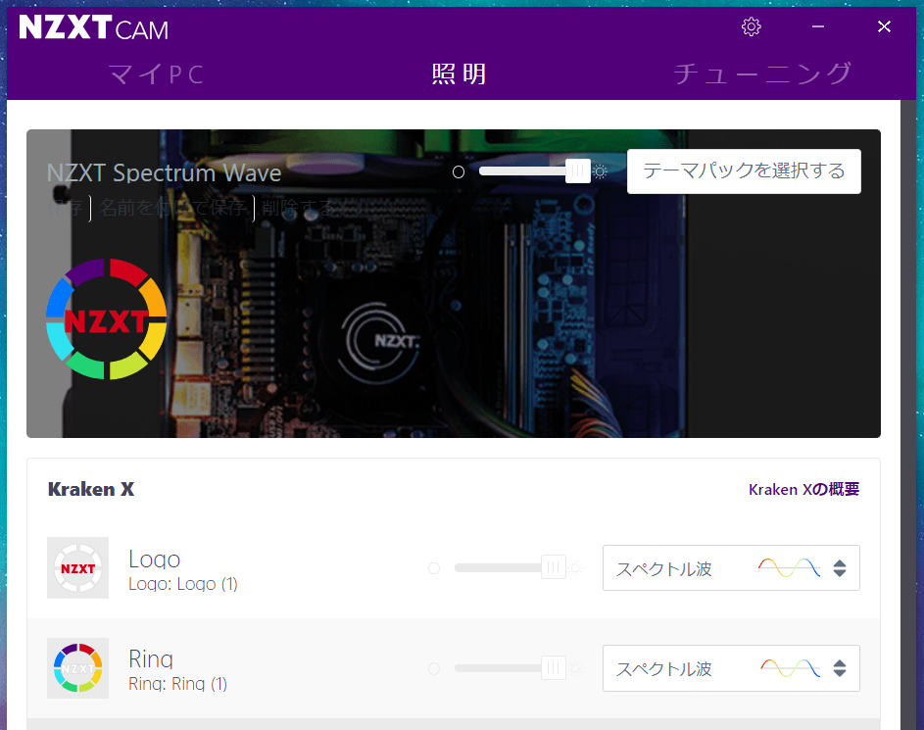
Task: Click テーマパックを選択する button
Action: tap(744, 170)
